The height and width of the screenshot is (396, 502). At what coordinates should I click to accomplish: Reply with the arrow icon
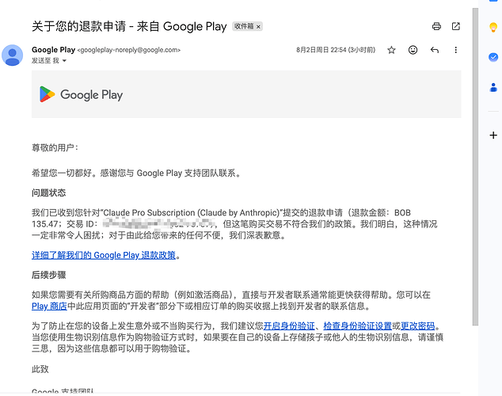[x=435, y=50]
